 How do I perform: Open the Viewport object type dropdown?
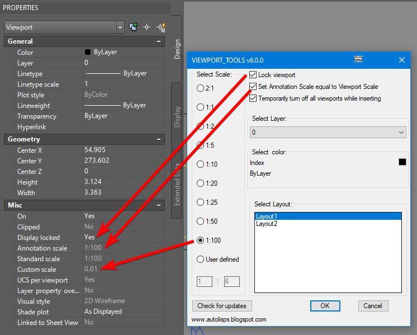[x=120, y=27]
